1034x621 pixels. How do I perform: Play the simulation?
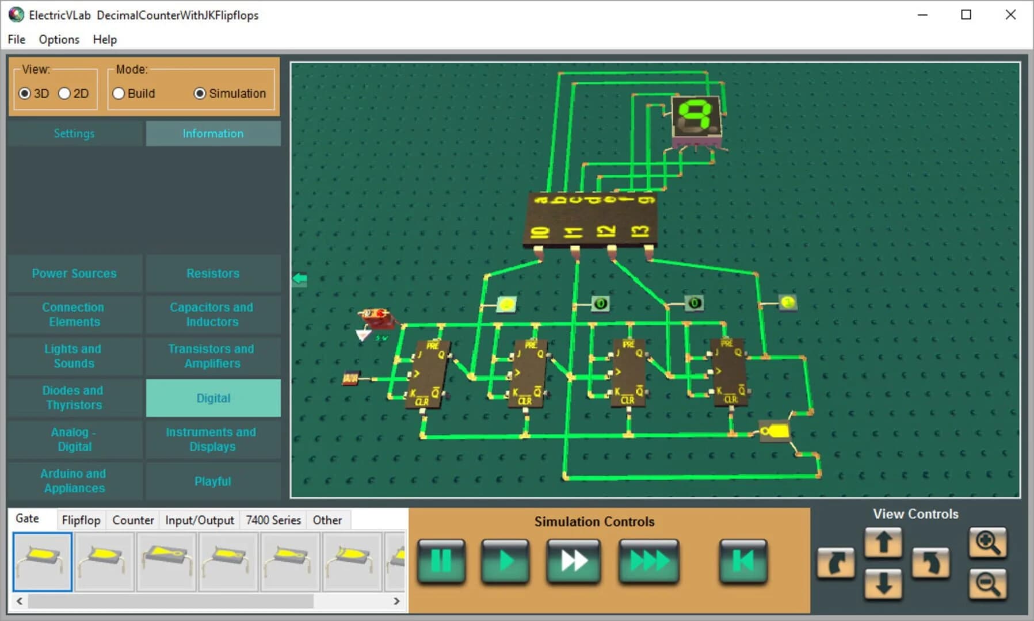pos(505,561)
